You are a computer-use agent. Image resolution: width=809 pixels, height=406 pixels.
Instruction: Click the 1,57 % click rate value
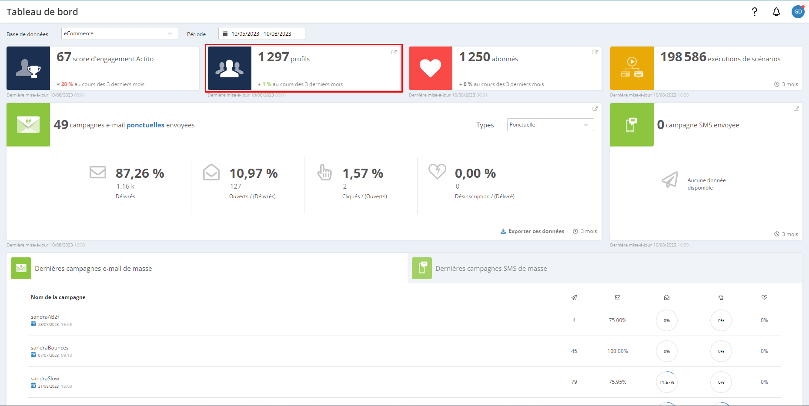pyautogui.click(x=363, y=173)
